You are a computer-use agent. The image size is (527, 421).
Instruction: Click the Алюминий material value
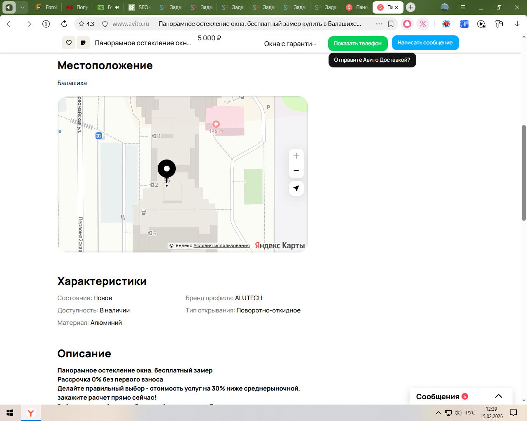[x=106, y=323]
